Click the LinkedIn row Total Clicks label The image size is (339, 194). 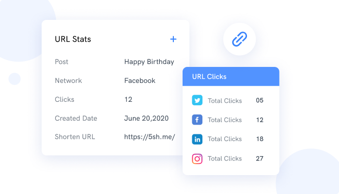pyautogui.click(x=225, y=139)
